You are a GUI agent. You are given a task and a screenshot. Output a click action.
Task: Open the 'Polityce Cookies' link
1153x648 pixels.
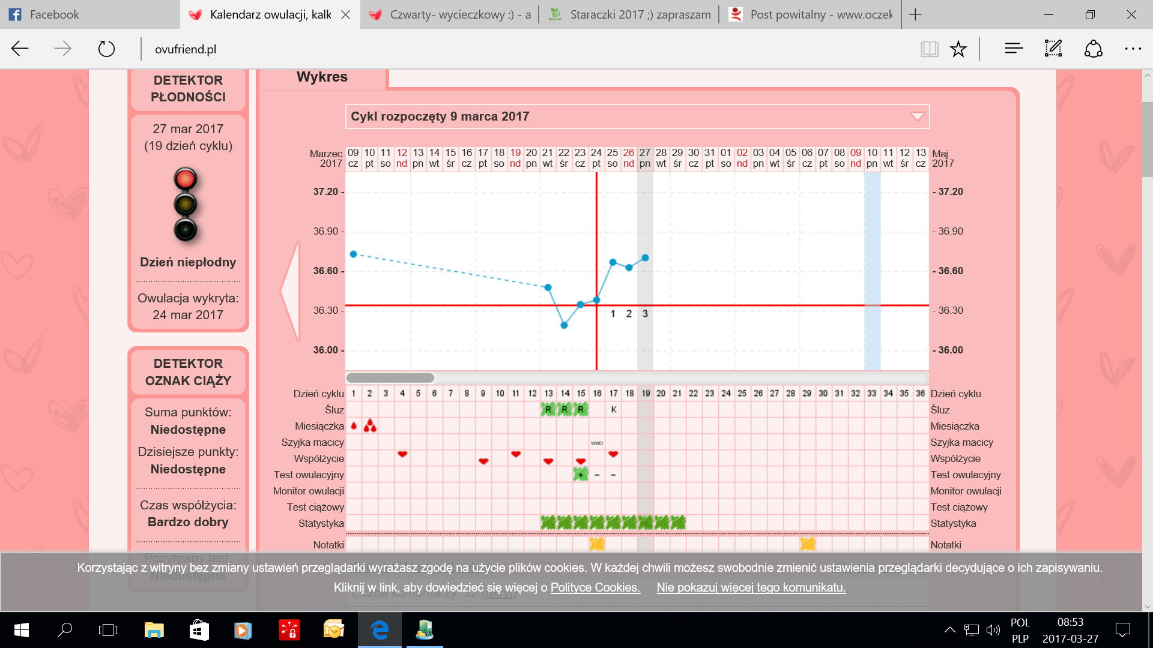click(x=595, y=587)
